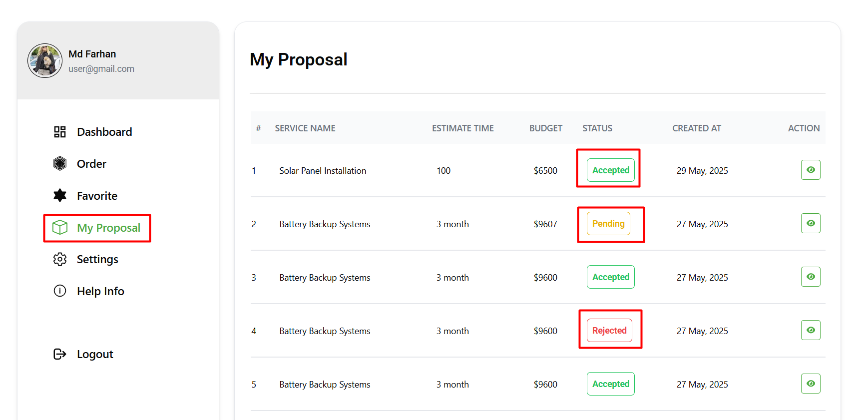The height and width of the screenshot is (420, 867).
Task: Click the Dashboard grid icon
Action: [60, 132]
